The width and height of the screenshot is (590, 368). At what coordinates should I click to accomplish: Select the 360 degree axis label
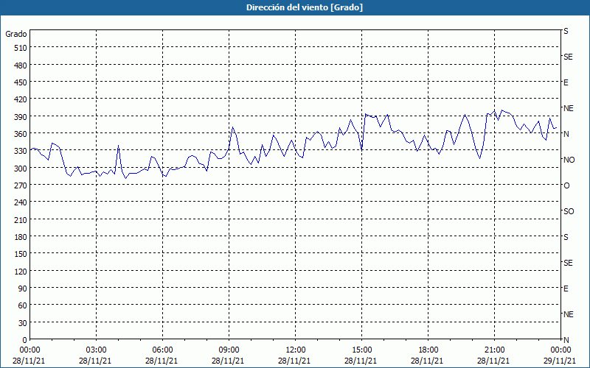click(x=21, y=134)
